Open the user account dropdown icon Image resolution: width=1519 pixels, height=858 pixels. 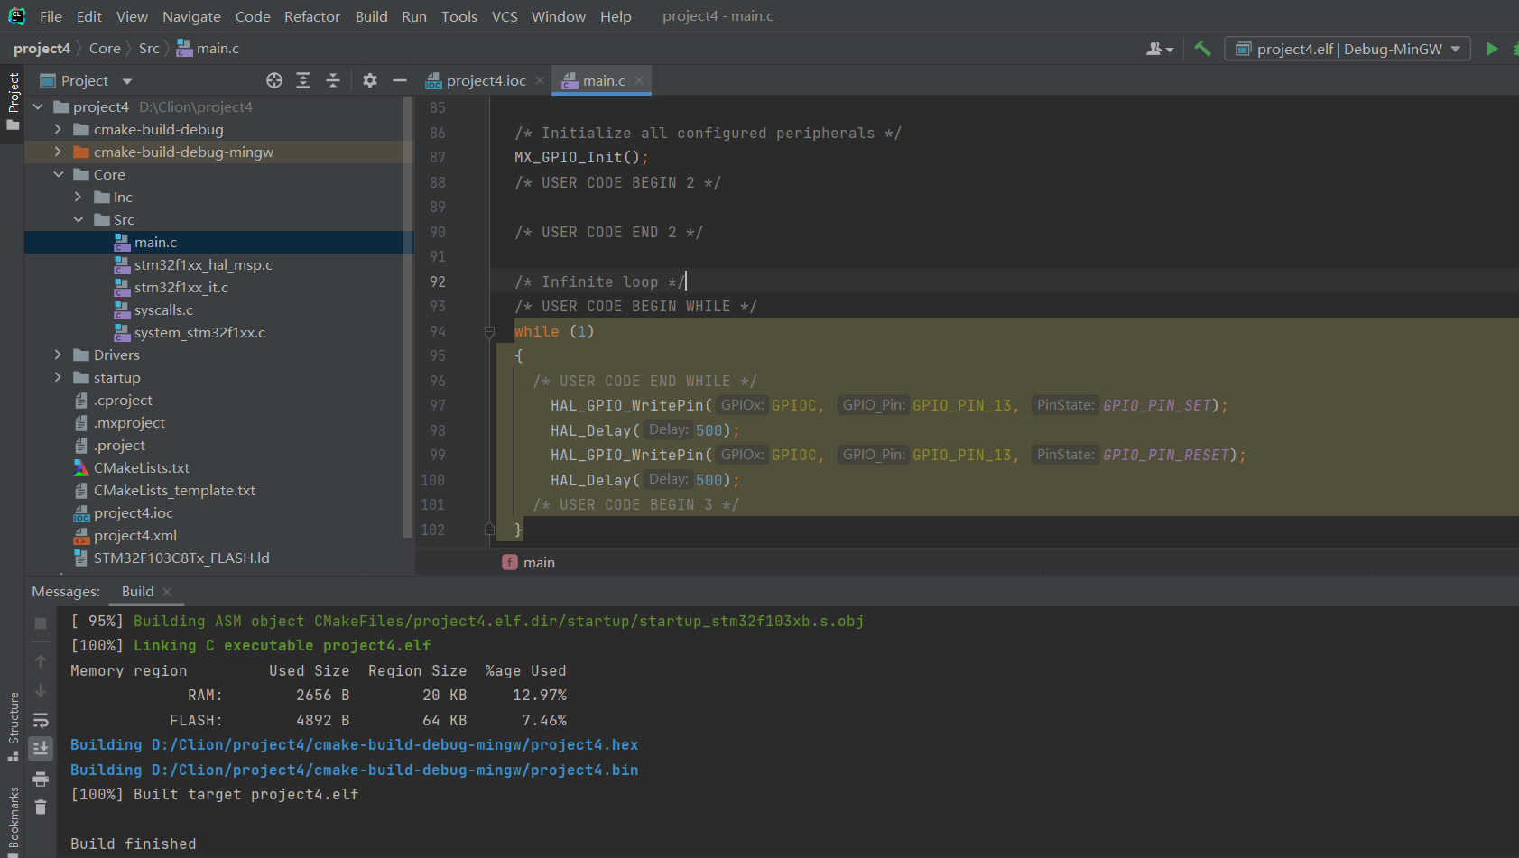[x=1160, y=49]
